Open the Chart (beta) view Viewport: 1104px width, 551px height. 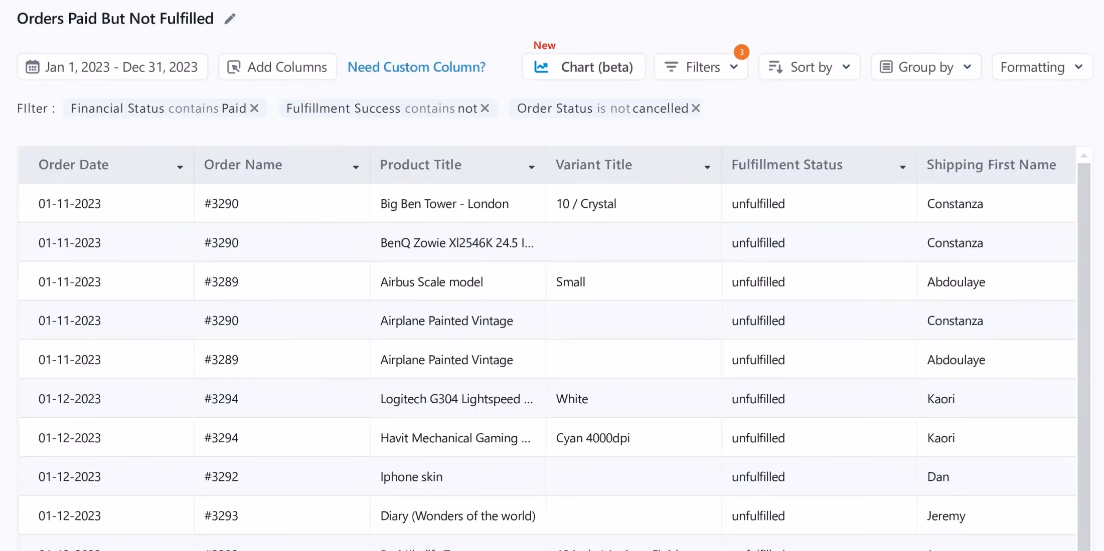tap(584, 67)
